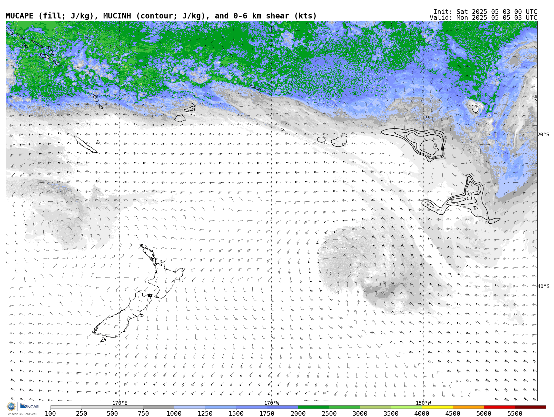
Task: Click the 20°S latitude label
Action: [543, 135]
